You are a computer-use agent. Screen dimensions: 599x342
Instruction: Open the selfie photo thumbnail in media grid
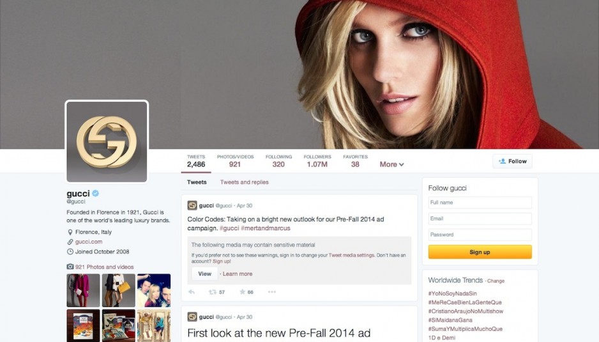pos(153,290)
